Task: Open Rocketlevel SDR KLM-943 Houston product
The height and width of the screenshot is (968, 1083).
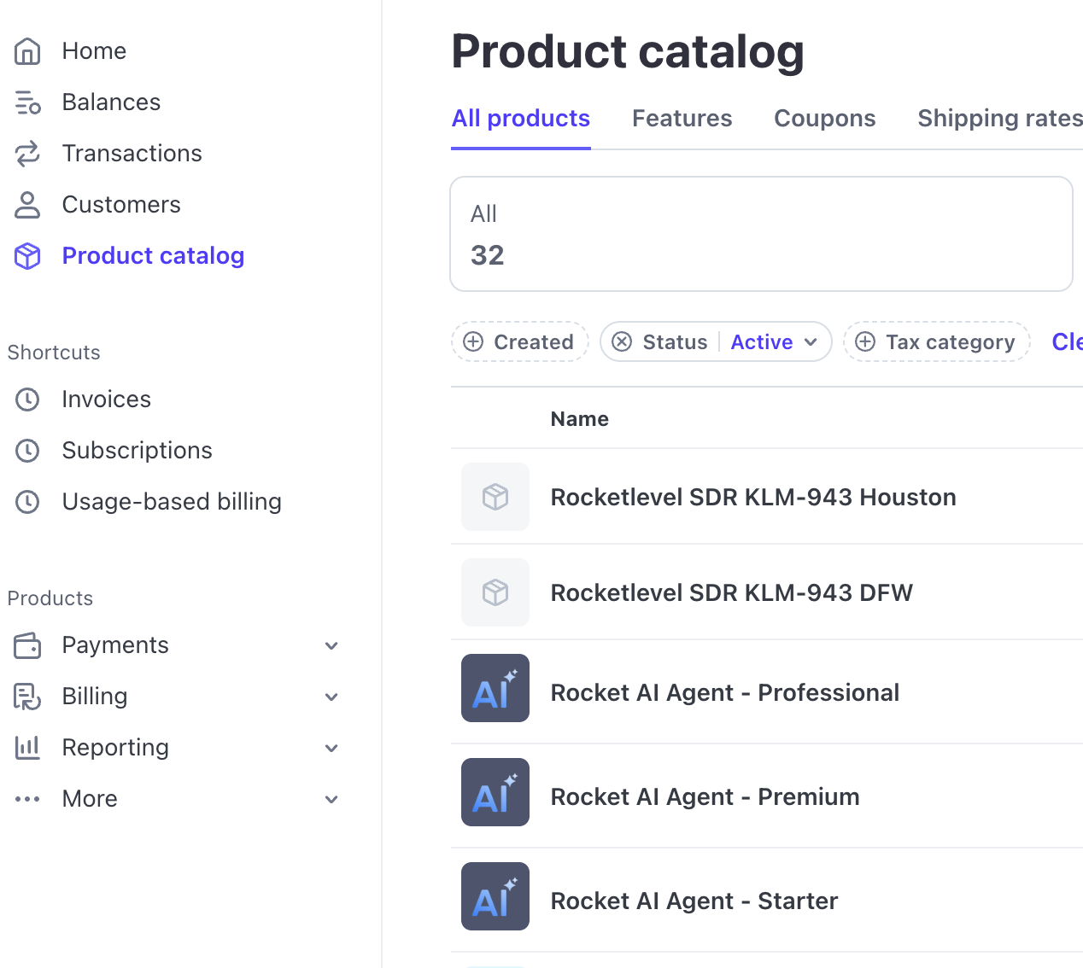Action: pos(752,497)
